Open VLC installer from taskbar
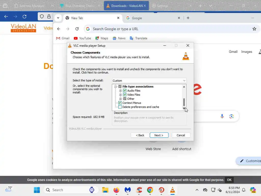 (x=173, y=190)
